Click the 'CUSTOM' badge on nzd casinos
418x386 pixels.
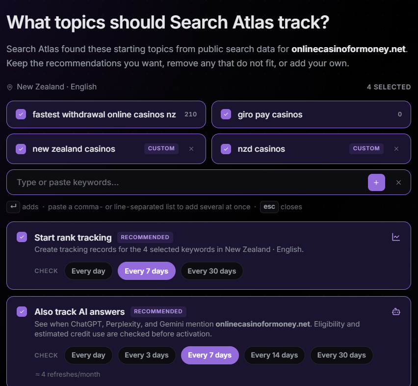[366, 149]
